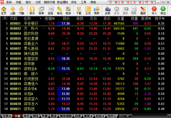This screenshot has width=171, height=118.
Task: Open the 公式 formula icon
Action: [88, 11]
